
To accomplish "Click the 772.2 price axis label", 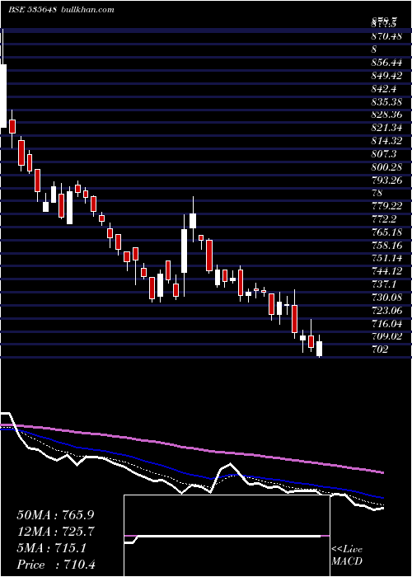I will [383, 219].
